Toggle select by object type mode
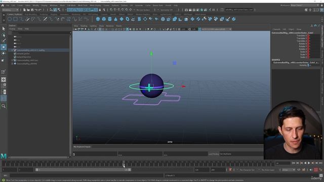324x182 pixels. point(55,10)
